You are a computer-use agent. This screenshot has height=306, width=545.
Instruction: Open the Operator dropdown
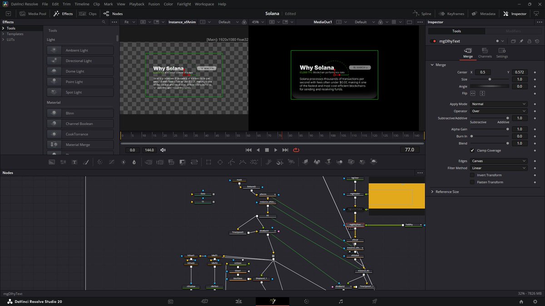(x=499, y=111)
